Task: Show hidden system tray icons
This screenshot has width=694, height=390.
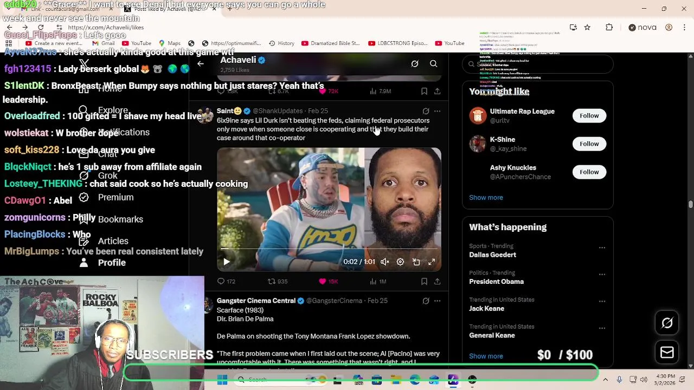Action: pos(605,380)
